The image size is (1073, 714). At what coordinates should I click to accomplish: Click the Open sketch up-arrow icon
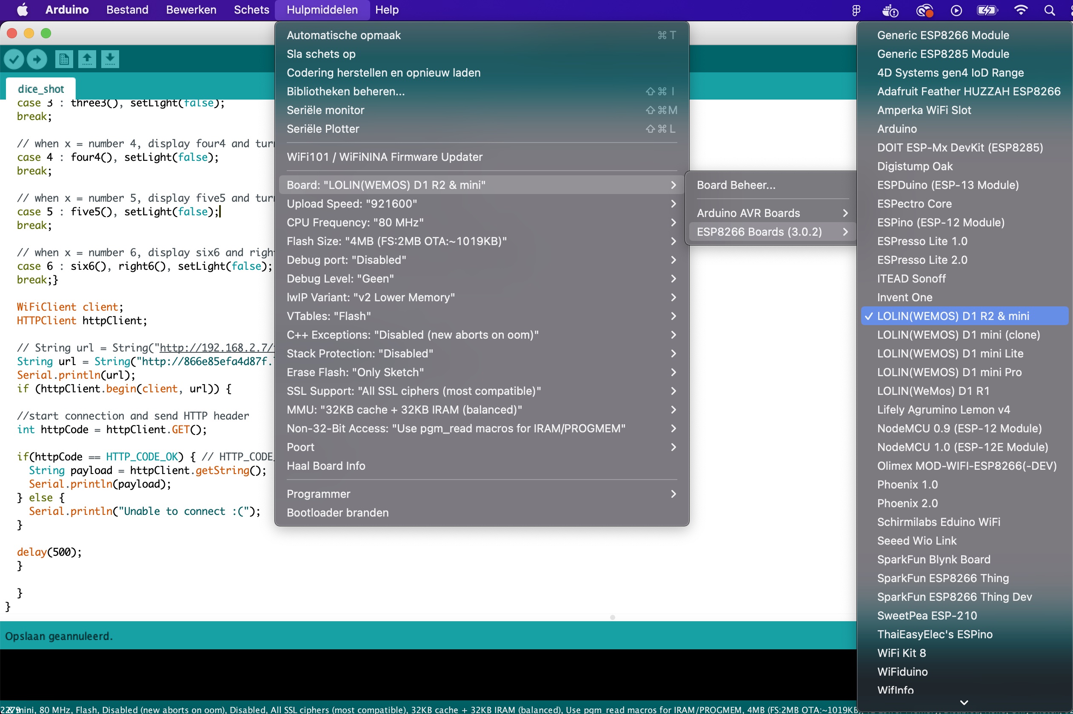[x=87, y=59]
